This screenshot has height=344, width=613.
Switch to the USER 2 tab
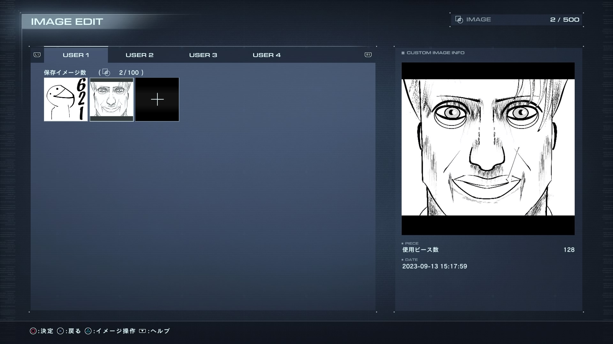pyautogui.click(x=140, y=55)
